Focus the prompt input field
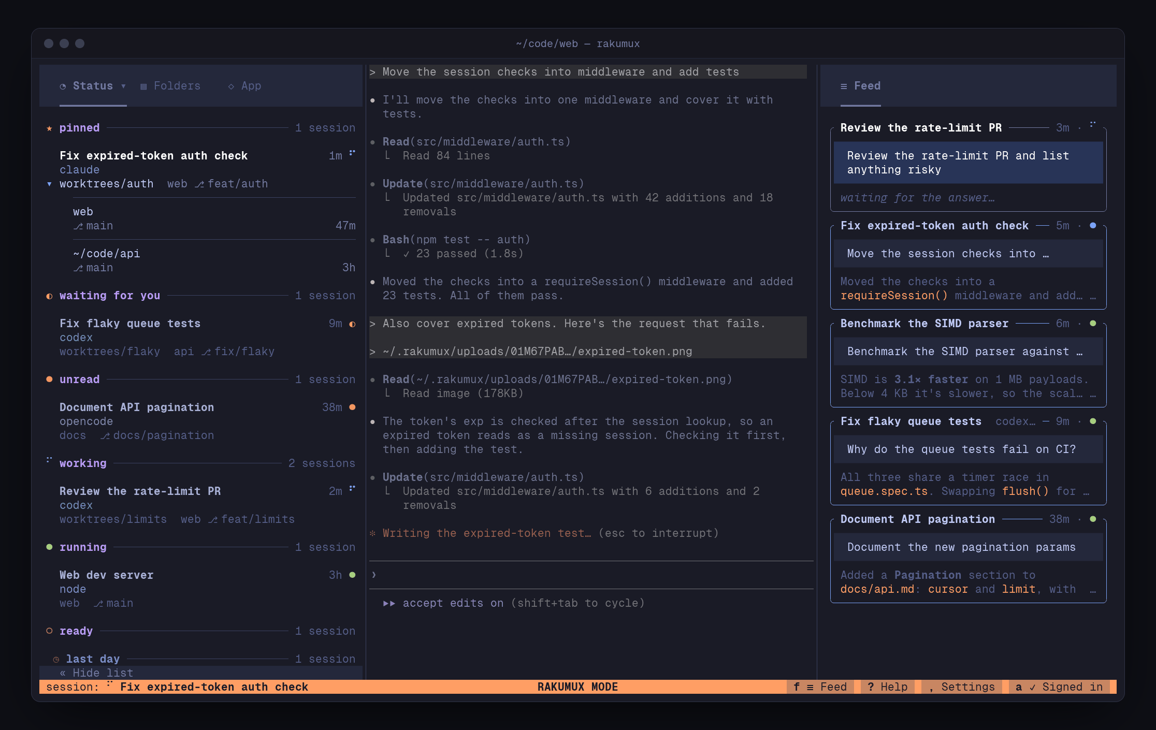Viewport: 1156px width, 730px height. pos(591,575)
